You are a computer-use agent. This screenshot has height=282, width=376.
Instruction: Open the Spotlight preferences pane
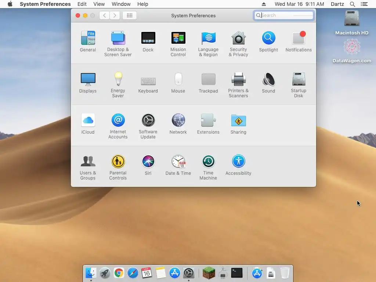[268, 41]
